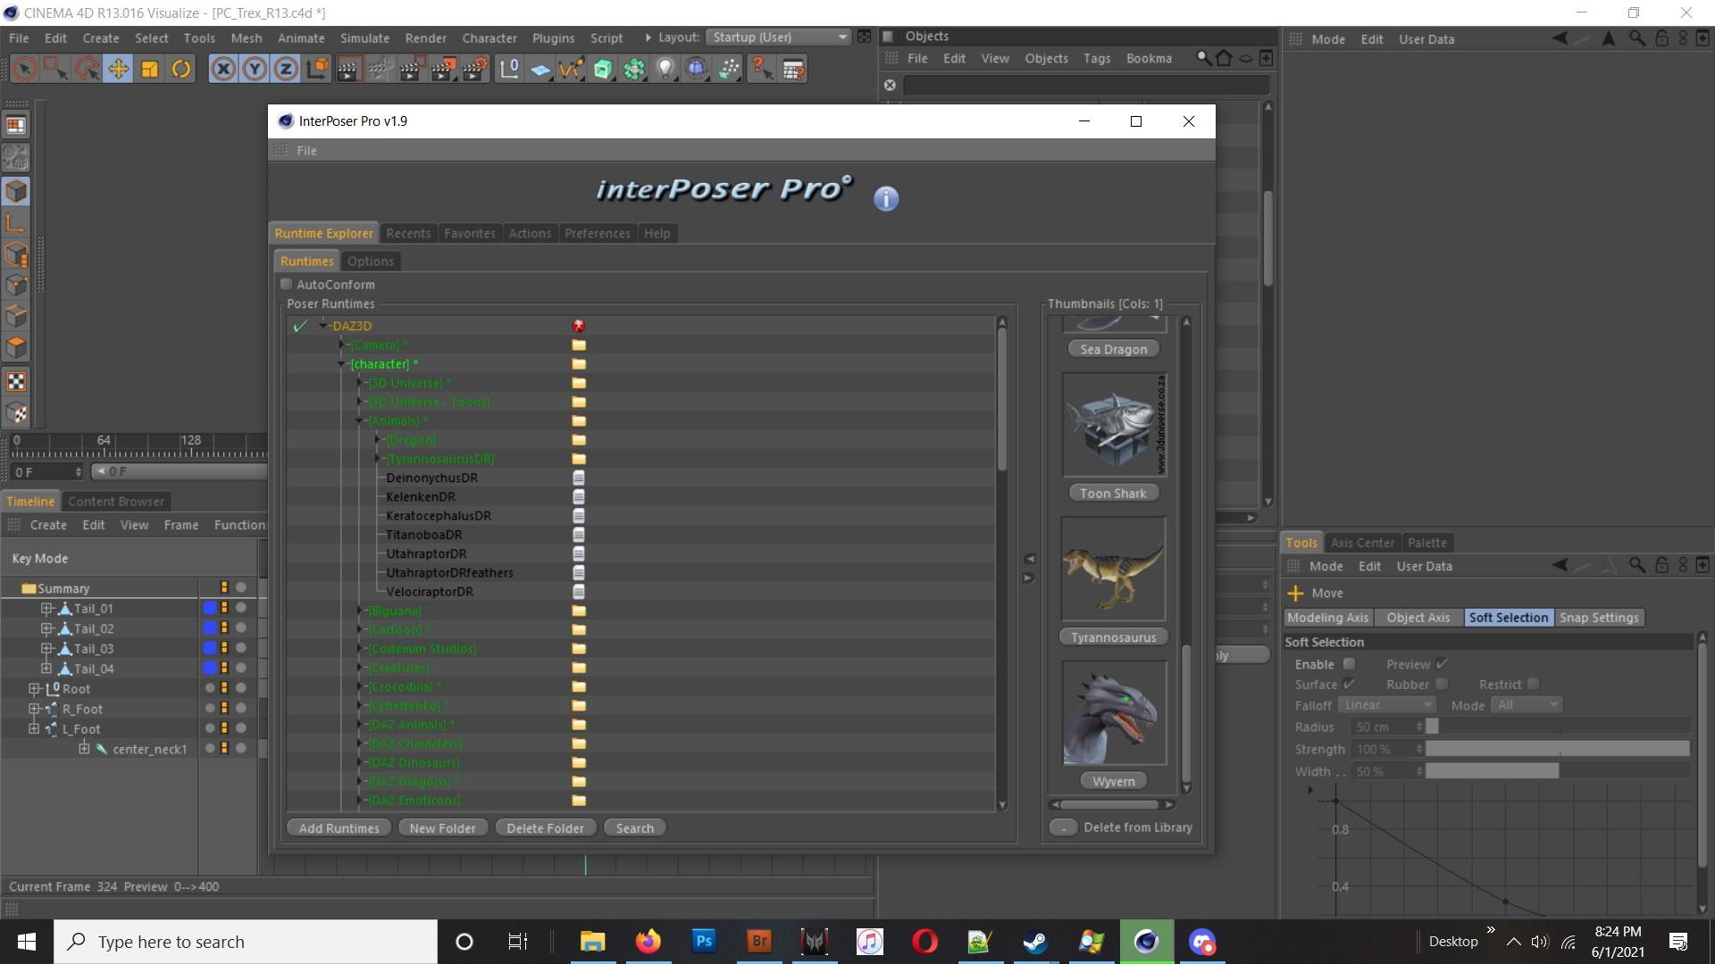The height and width of the screenshot is (964, 1715).
Task: Adjust the Strength slider bar
Action: point(1556,749)
